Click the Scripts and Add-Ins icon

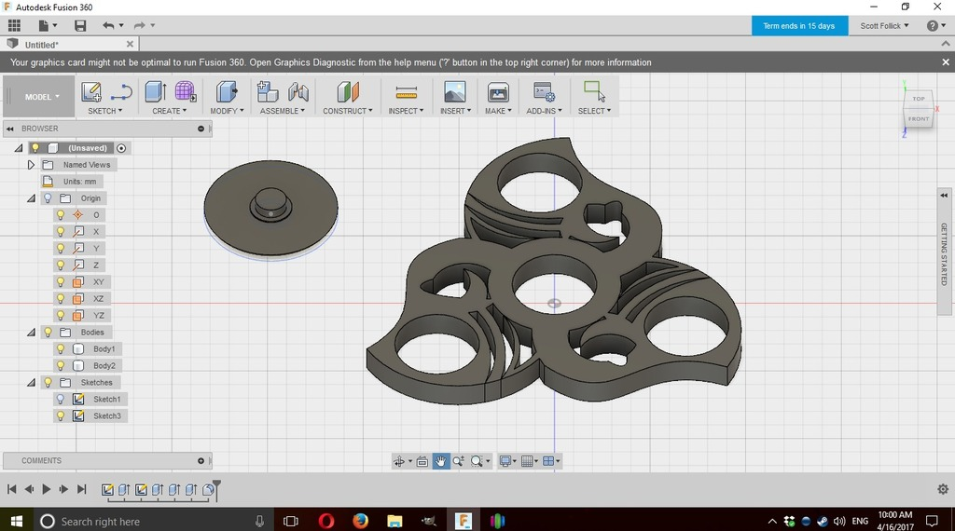[x=544, y=92]
